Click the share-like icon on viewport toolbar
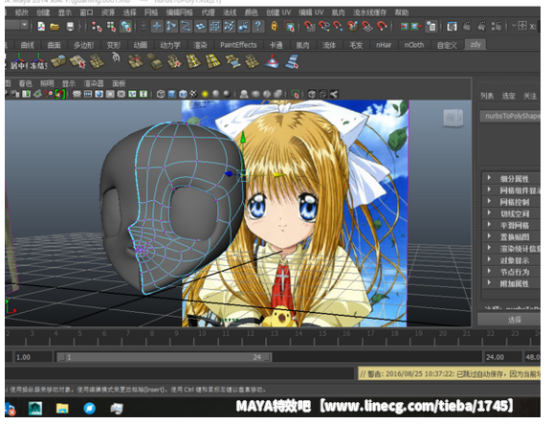The width and height of the screenshot is (553, 424). pos(334,94)
